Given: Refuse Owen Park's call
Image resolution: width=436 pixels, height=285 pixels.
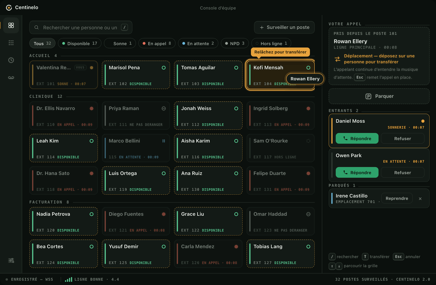Looking at the screenshot, I should [402, 173].
